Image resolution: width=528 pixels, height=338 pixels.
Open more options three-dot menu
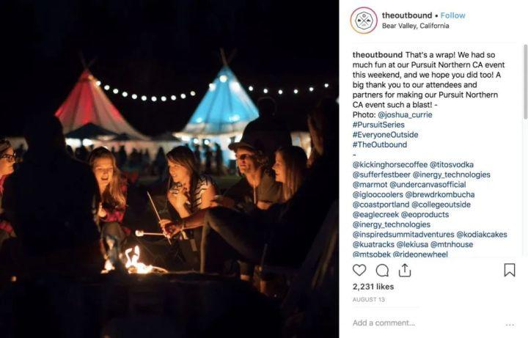pyautogui.click(x=510, y=325)
